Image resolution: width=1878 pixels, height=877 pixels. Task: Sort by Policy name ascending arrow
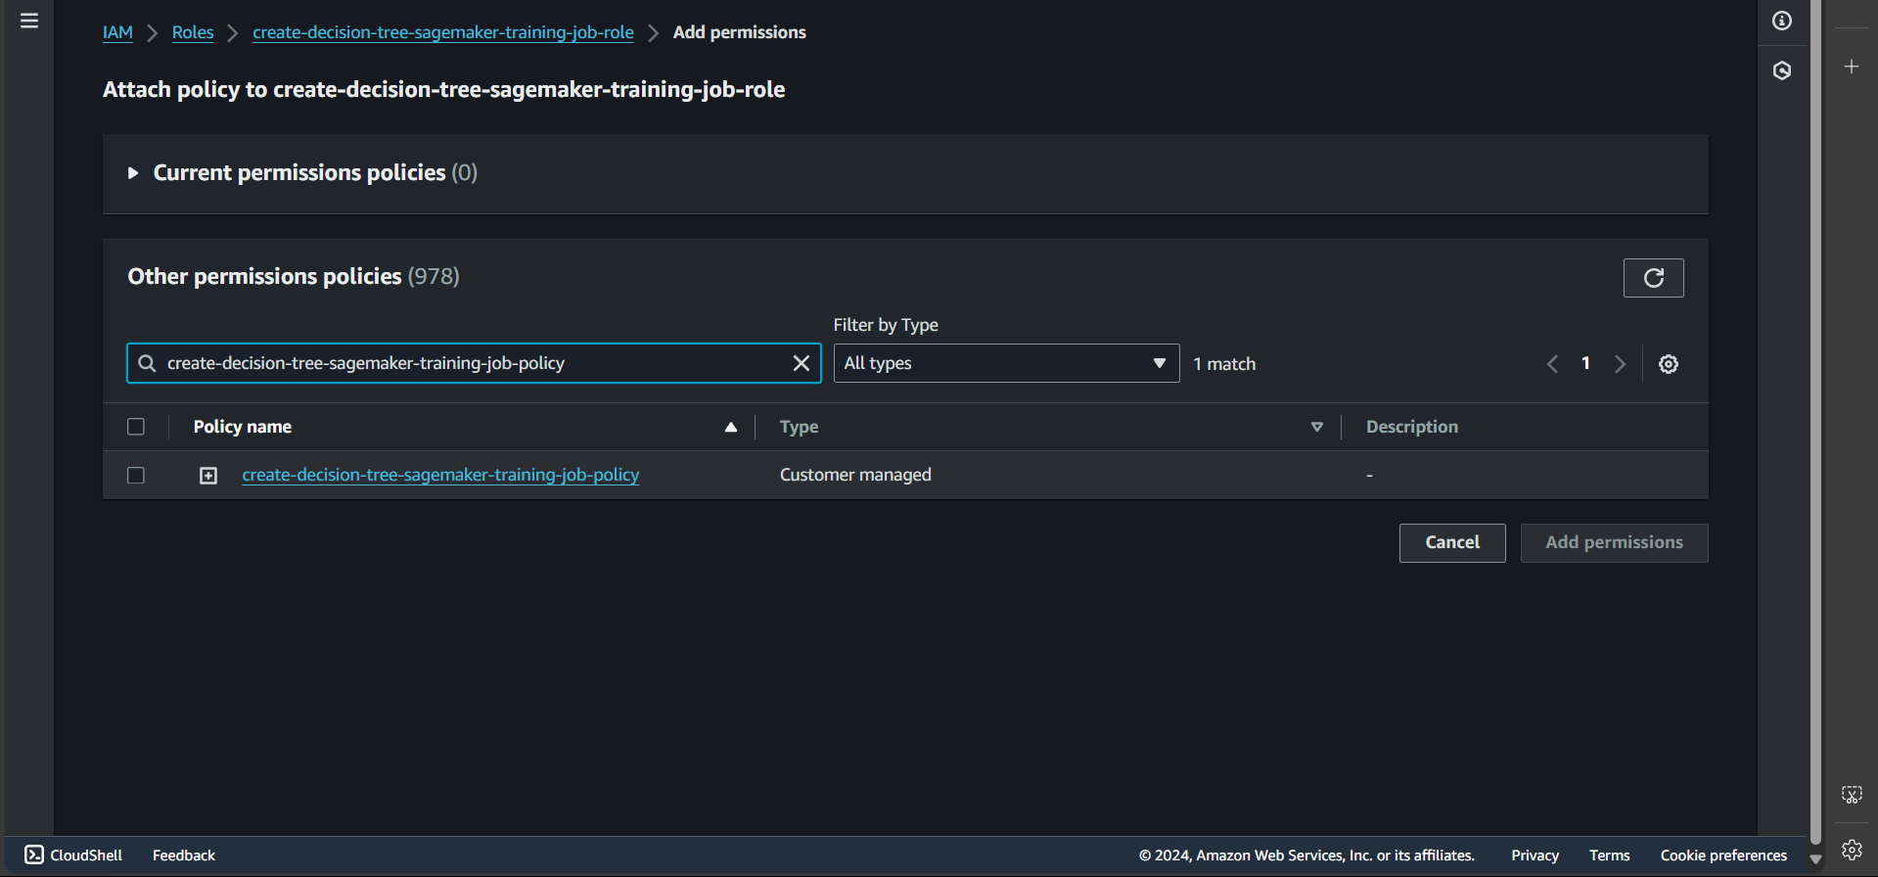[x=730, y=427]
